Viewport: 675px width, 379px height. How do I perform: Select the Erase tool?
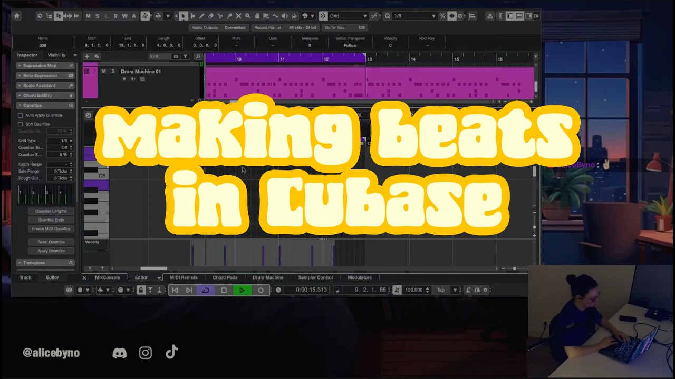point(210,16)
